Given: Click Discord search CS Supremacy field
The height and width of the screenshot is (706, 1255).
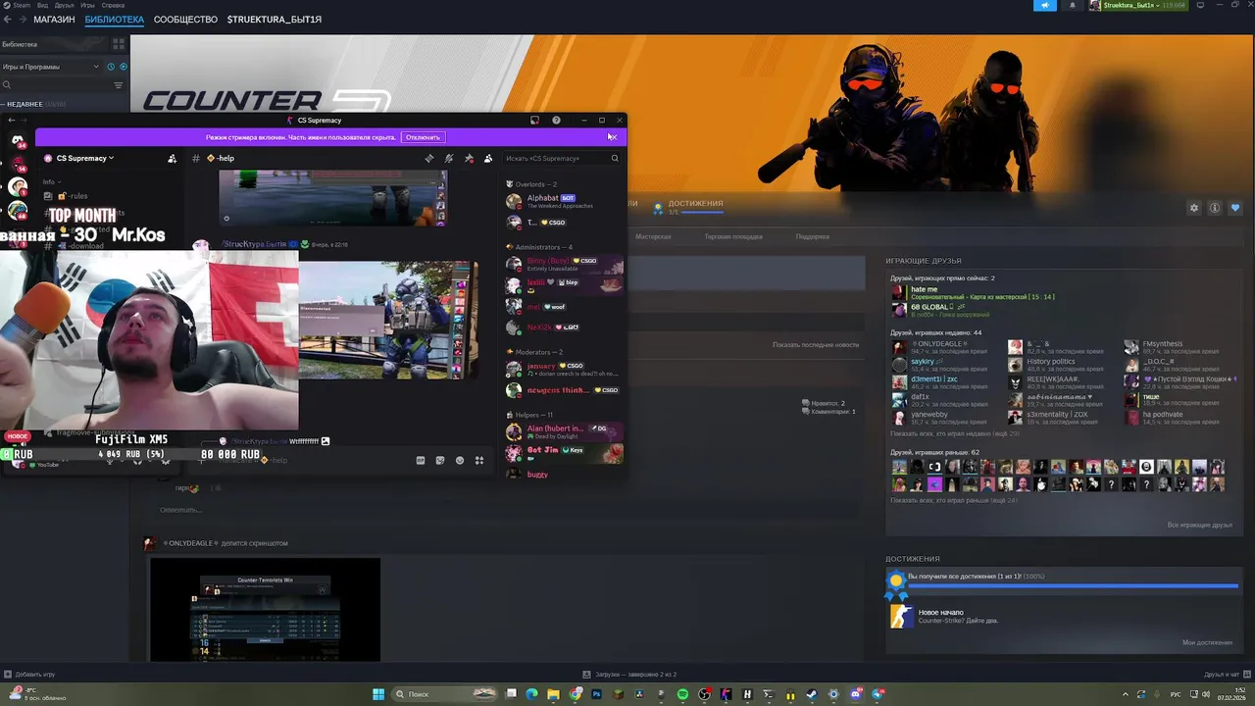Looking at the screenshot, I should pyautogui.click(x=562, y=158).
